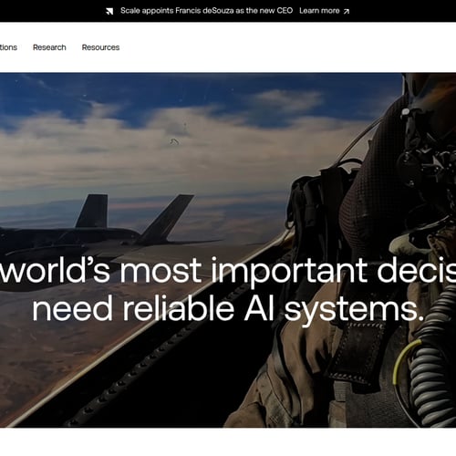
Task: Open the Research menu
Action: (x=49, y=47)
